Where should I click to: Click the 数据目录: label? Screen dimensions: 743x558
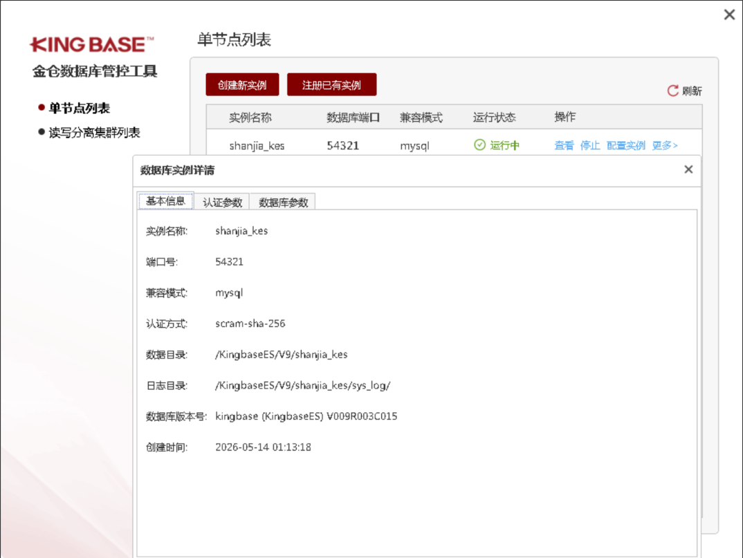tap(167, 355)
